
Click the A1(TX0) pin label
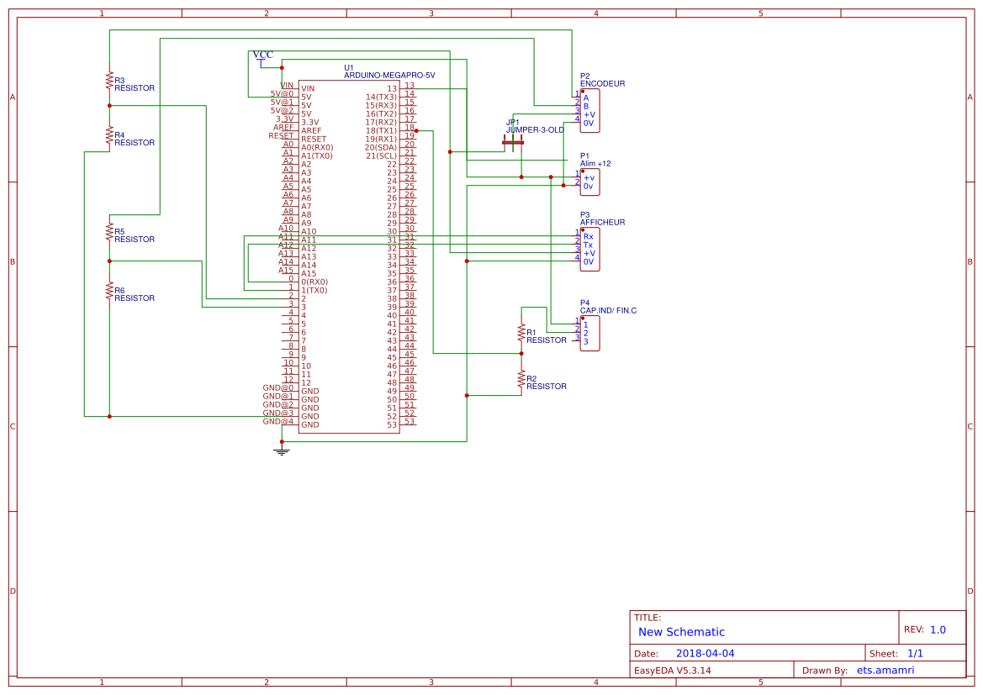click(317, 156)
